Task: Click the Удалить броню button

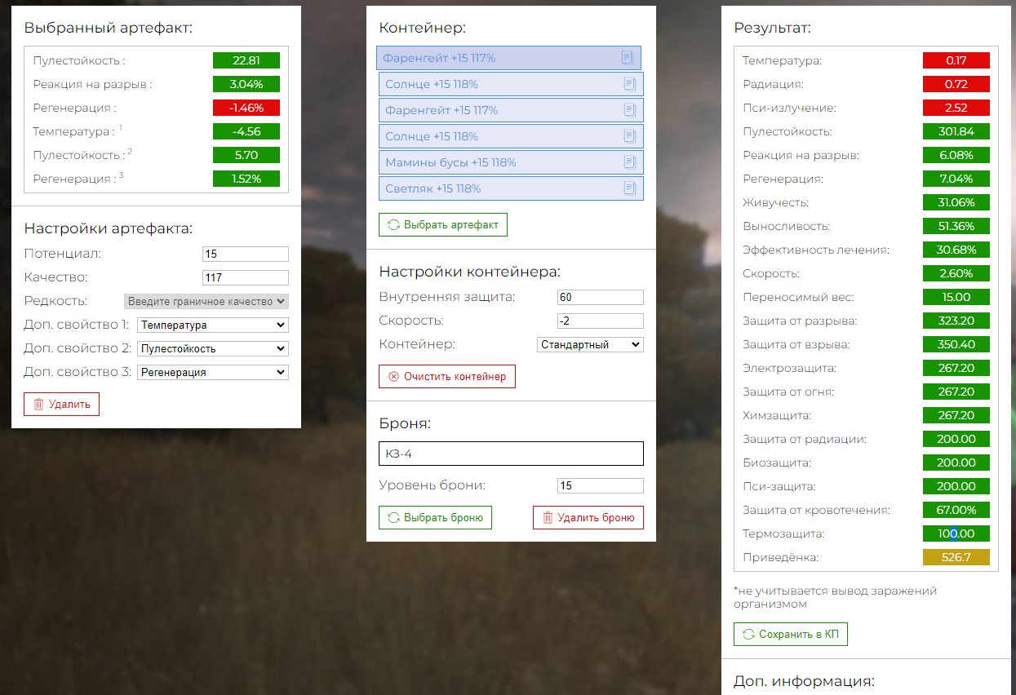Action: [588, 517]
